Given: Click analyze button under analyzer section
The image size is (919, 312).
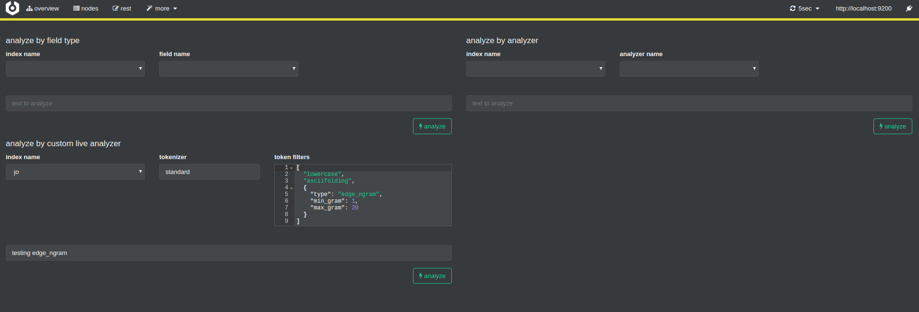Looking at the screenshot, I should pos(893,127).
